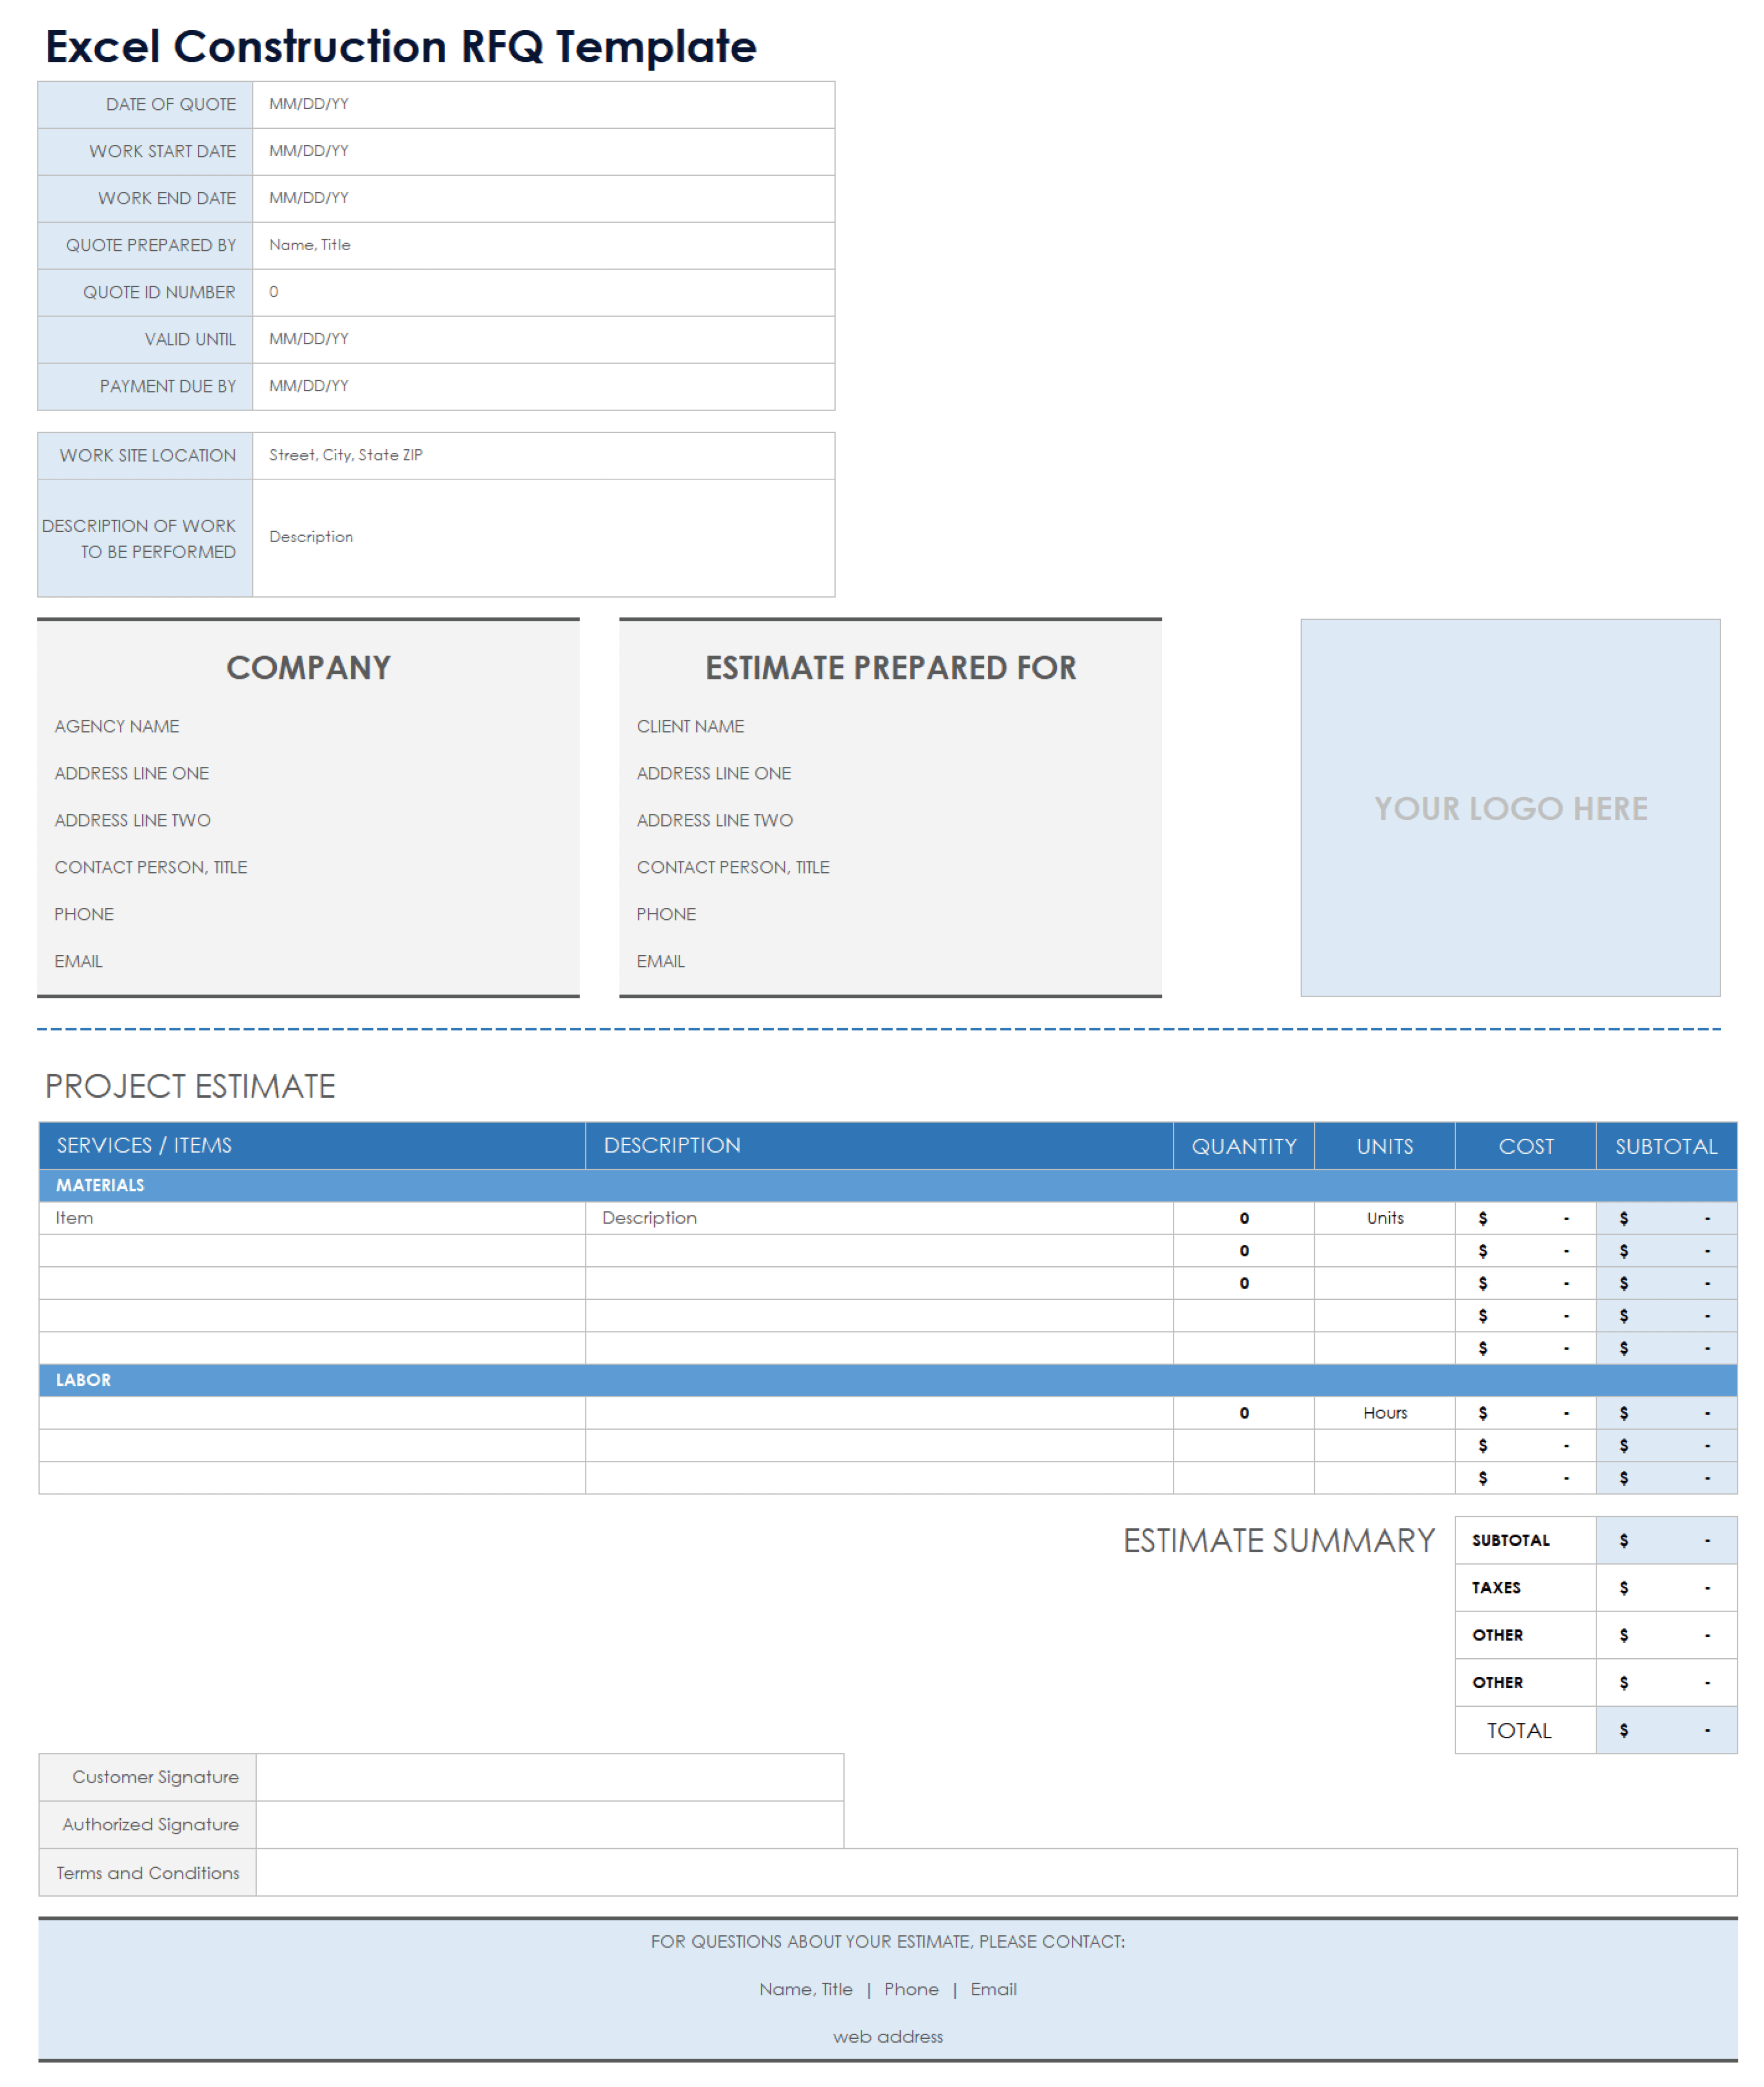Click PHONE under Company
This screenshot has height=2087, width=1764.
(x=84, y=914)
